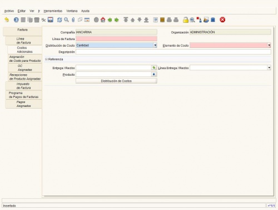Open the Ver menu

pyautogui.click(x=32, y=11)
